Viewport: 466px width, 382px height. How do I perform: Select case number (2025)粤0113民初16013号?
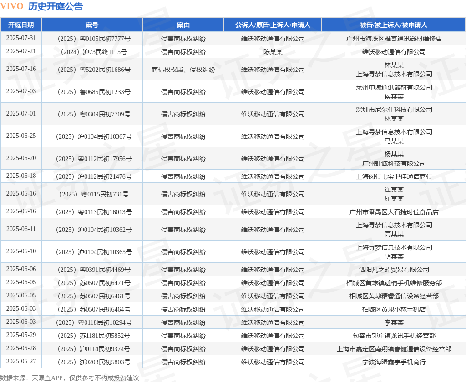tap(94, 212)
